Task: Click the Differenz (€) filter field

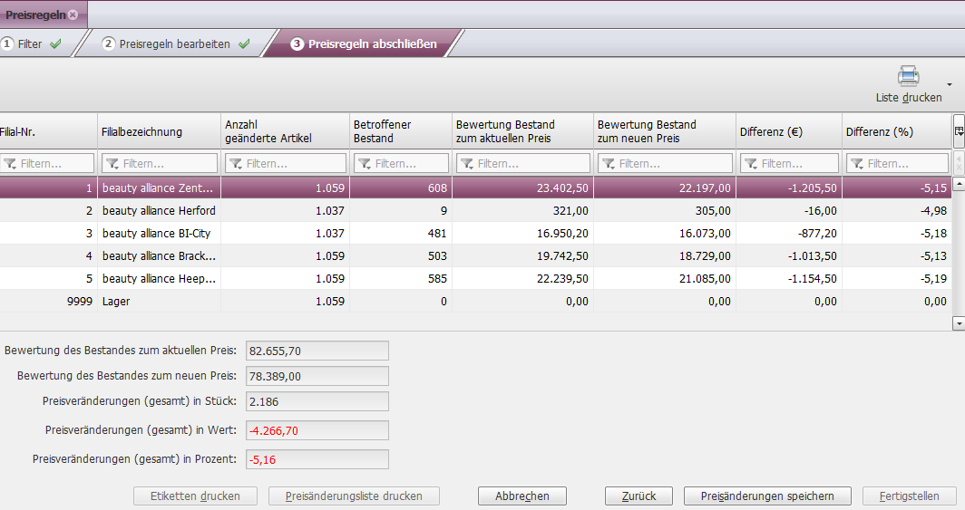Action: 790,163
